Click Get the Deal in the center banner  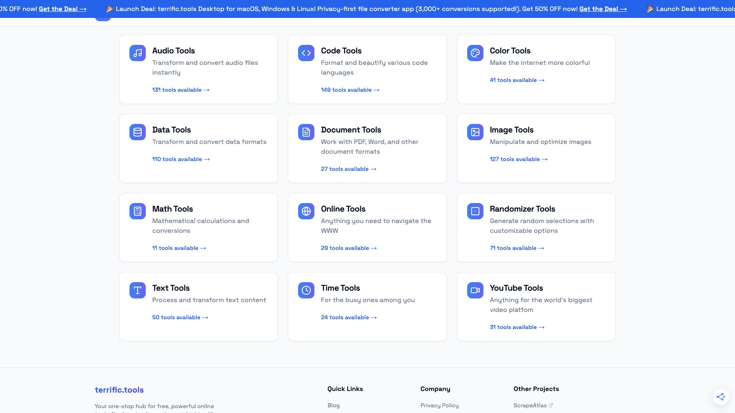point(603,9)
